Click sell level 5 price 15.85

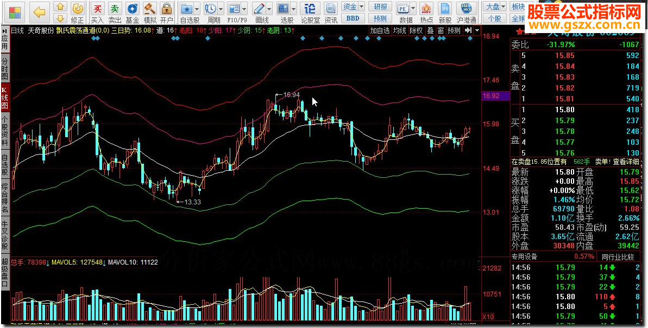click(564, 55)
